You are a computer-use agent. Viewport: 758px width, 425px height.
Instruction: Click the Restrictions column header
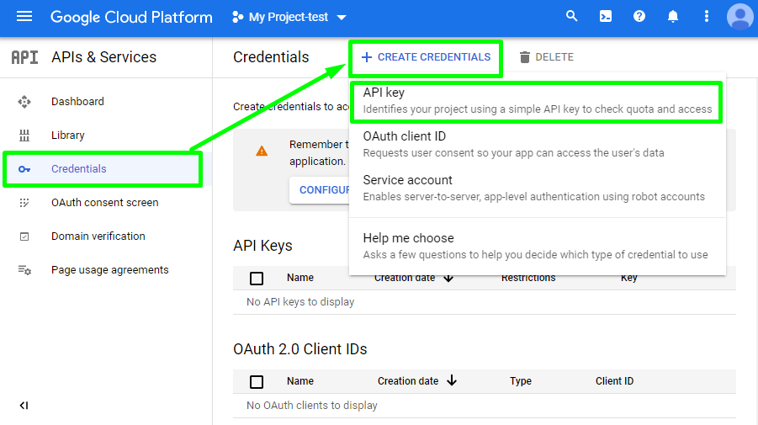pos(528,278)
